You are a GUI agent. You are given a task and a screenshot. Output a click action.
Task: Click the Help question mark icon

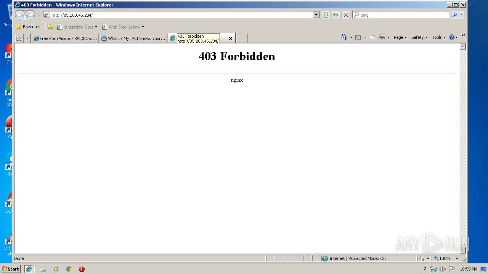coord(452,37)
